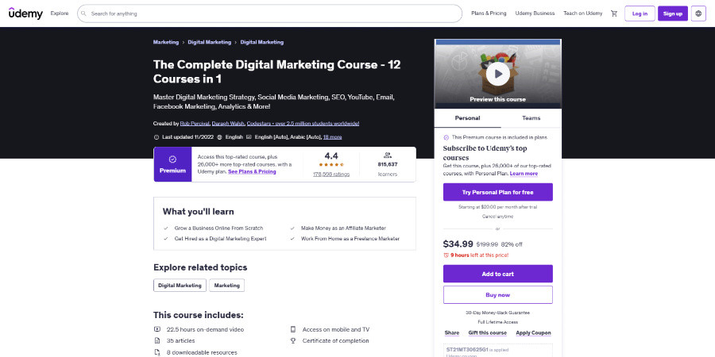Open Teach on Udemy
Screen dimensions: 715x357
coord(583,13)
